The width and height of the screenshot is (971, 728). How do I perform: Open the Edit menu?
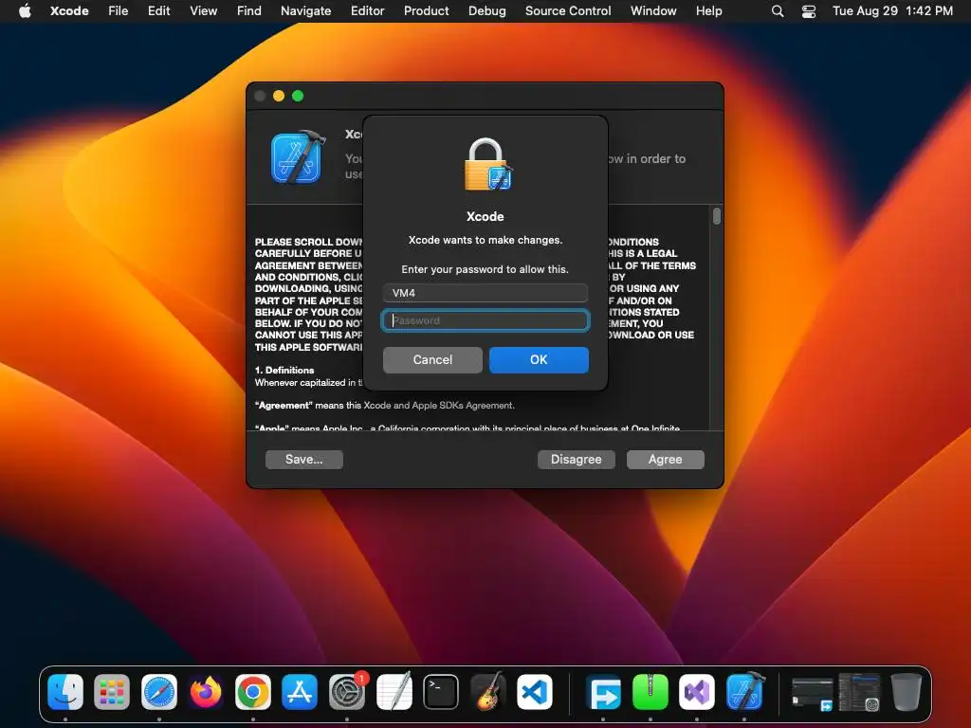pyautogui.click(x=158, y=11)
